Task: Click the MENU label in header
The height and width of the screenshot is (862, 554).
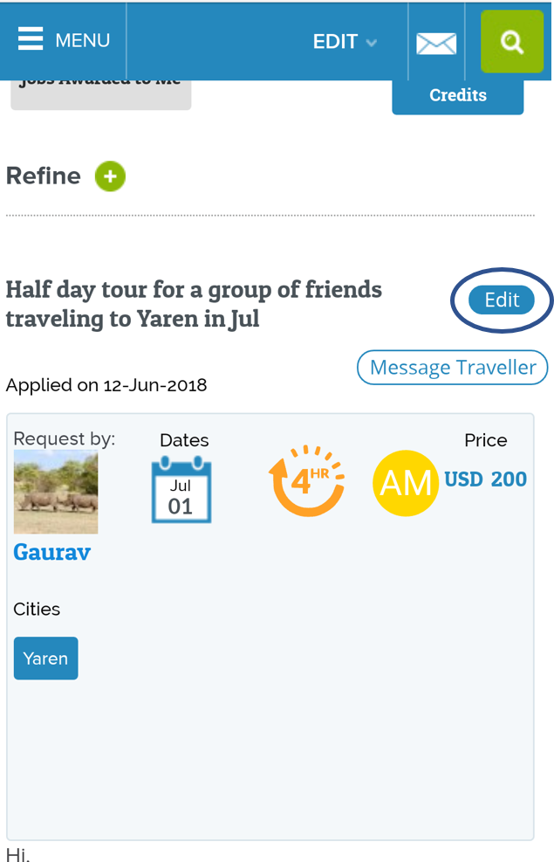Action: click(83, 40)
